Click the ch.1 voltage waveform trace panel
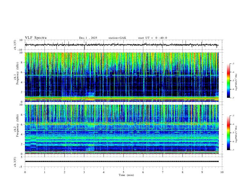This screenshot has width=250, height=193. 124,45
